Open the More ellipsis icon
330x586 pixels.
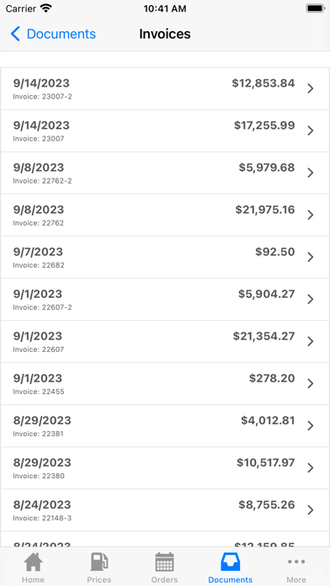[296, 562]
